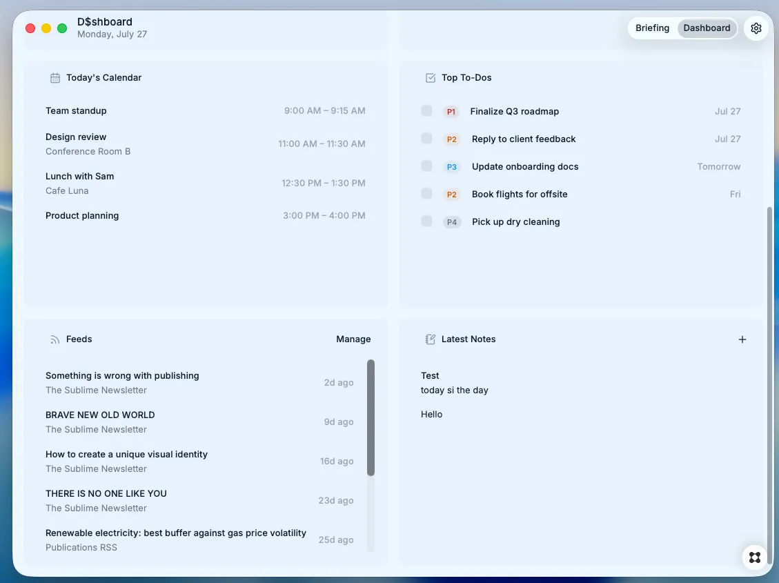This screenshot has height=583, width=779.
Task: Click the RSS icon beside Feeds
Action: [55, 339]
